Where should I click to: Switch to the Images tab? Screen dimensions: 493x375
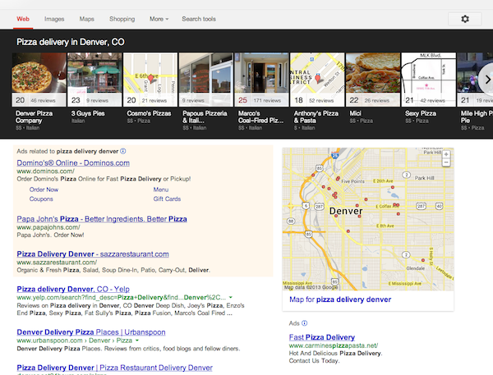(54, 19)
